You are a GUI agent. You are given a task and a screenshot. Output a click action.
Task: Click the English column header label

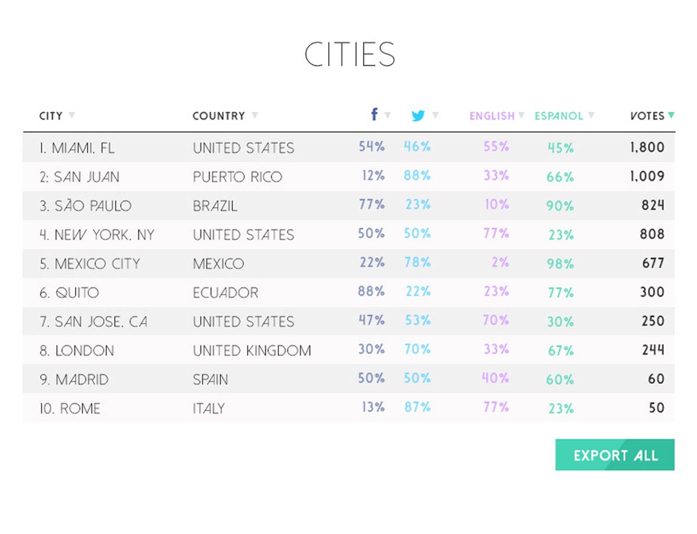coord(492,116)
